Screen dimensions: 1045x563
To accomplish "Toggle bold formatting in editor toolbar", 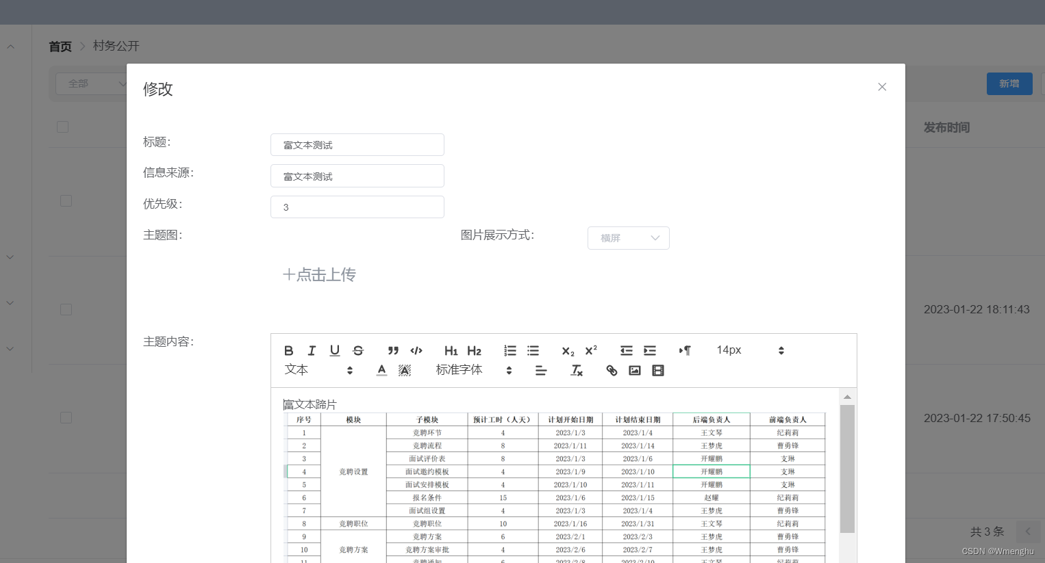I will 289,350.
